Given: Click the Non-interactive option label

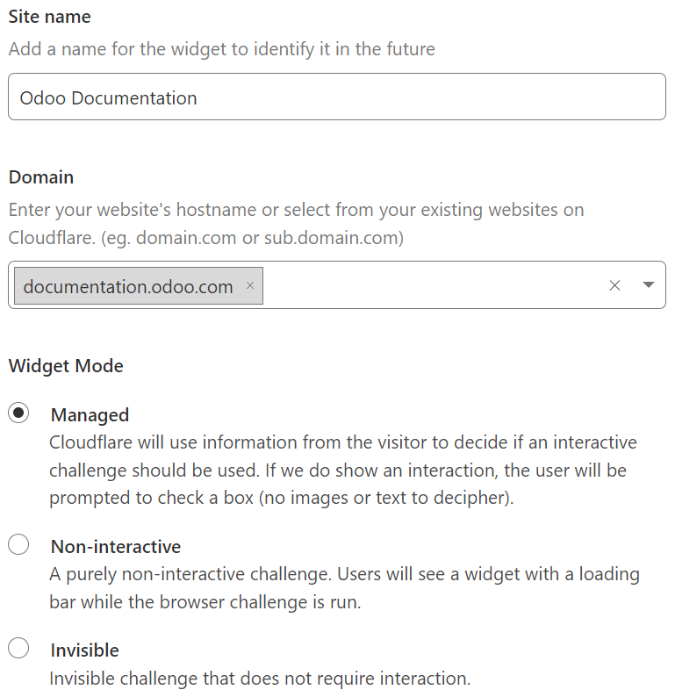Looking at the screenshot, I should pyautogui.click(x=116, y=547).
